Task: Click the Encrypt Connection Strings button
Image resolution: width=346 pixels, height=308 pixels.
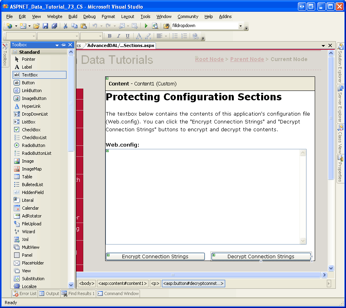Action: 155,257
